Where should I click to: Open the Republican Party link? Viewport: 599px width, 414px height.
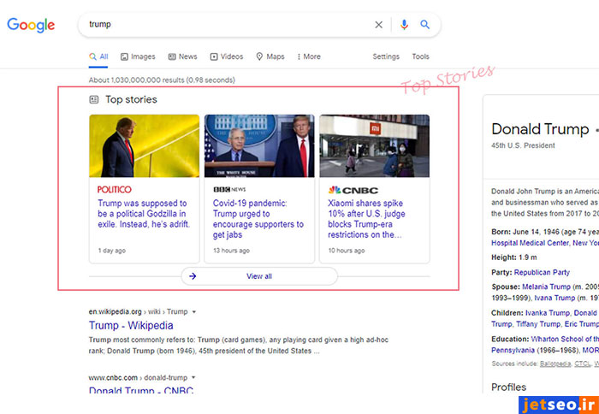542,272
